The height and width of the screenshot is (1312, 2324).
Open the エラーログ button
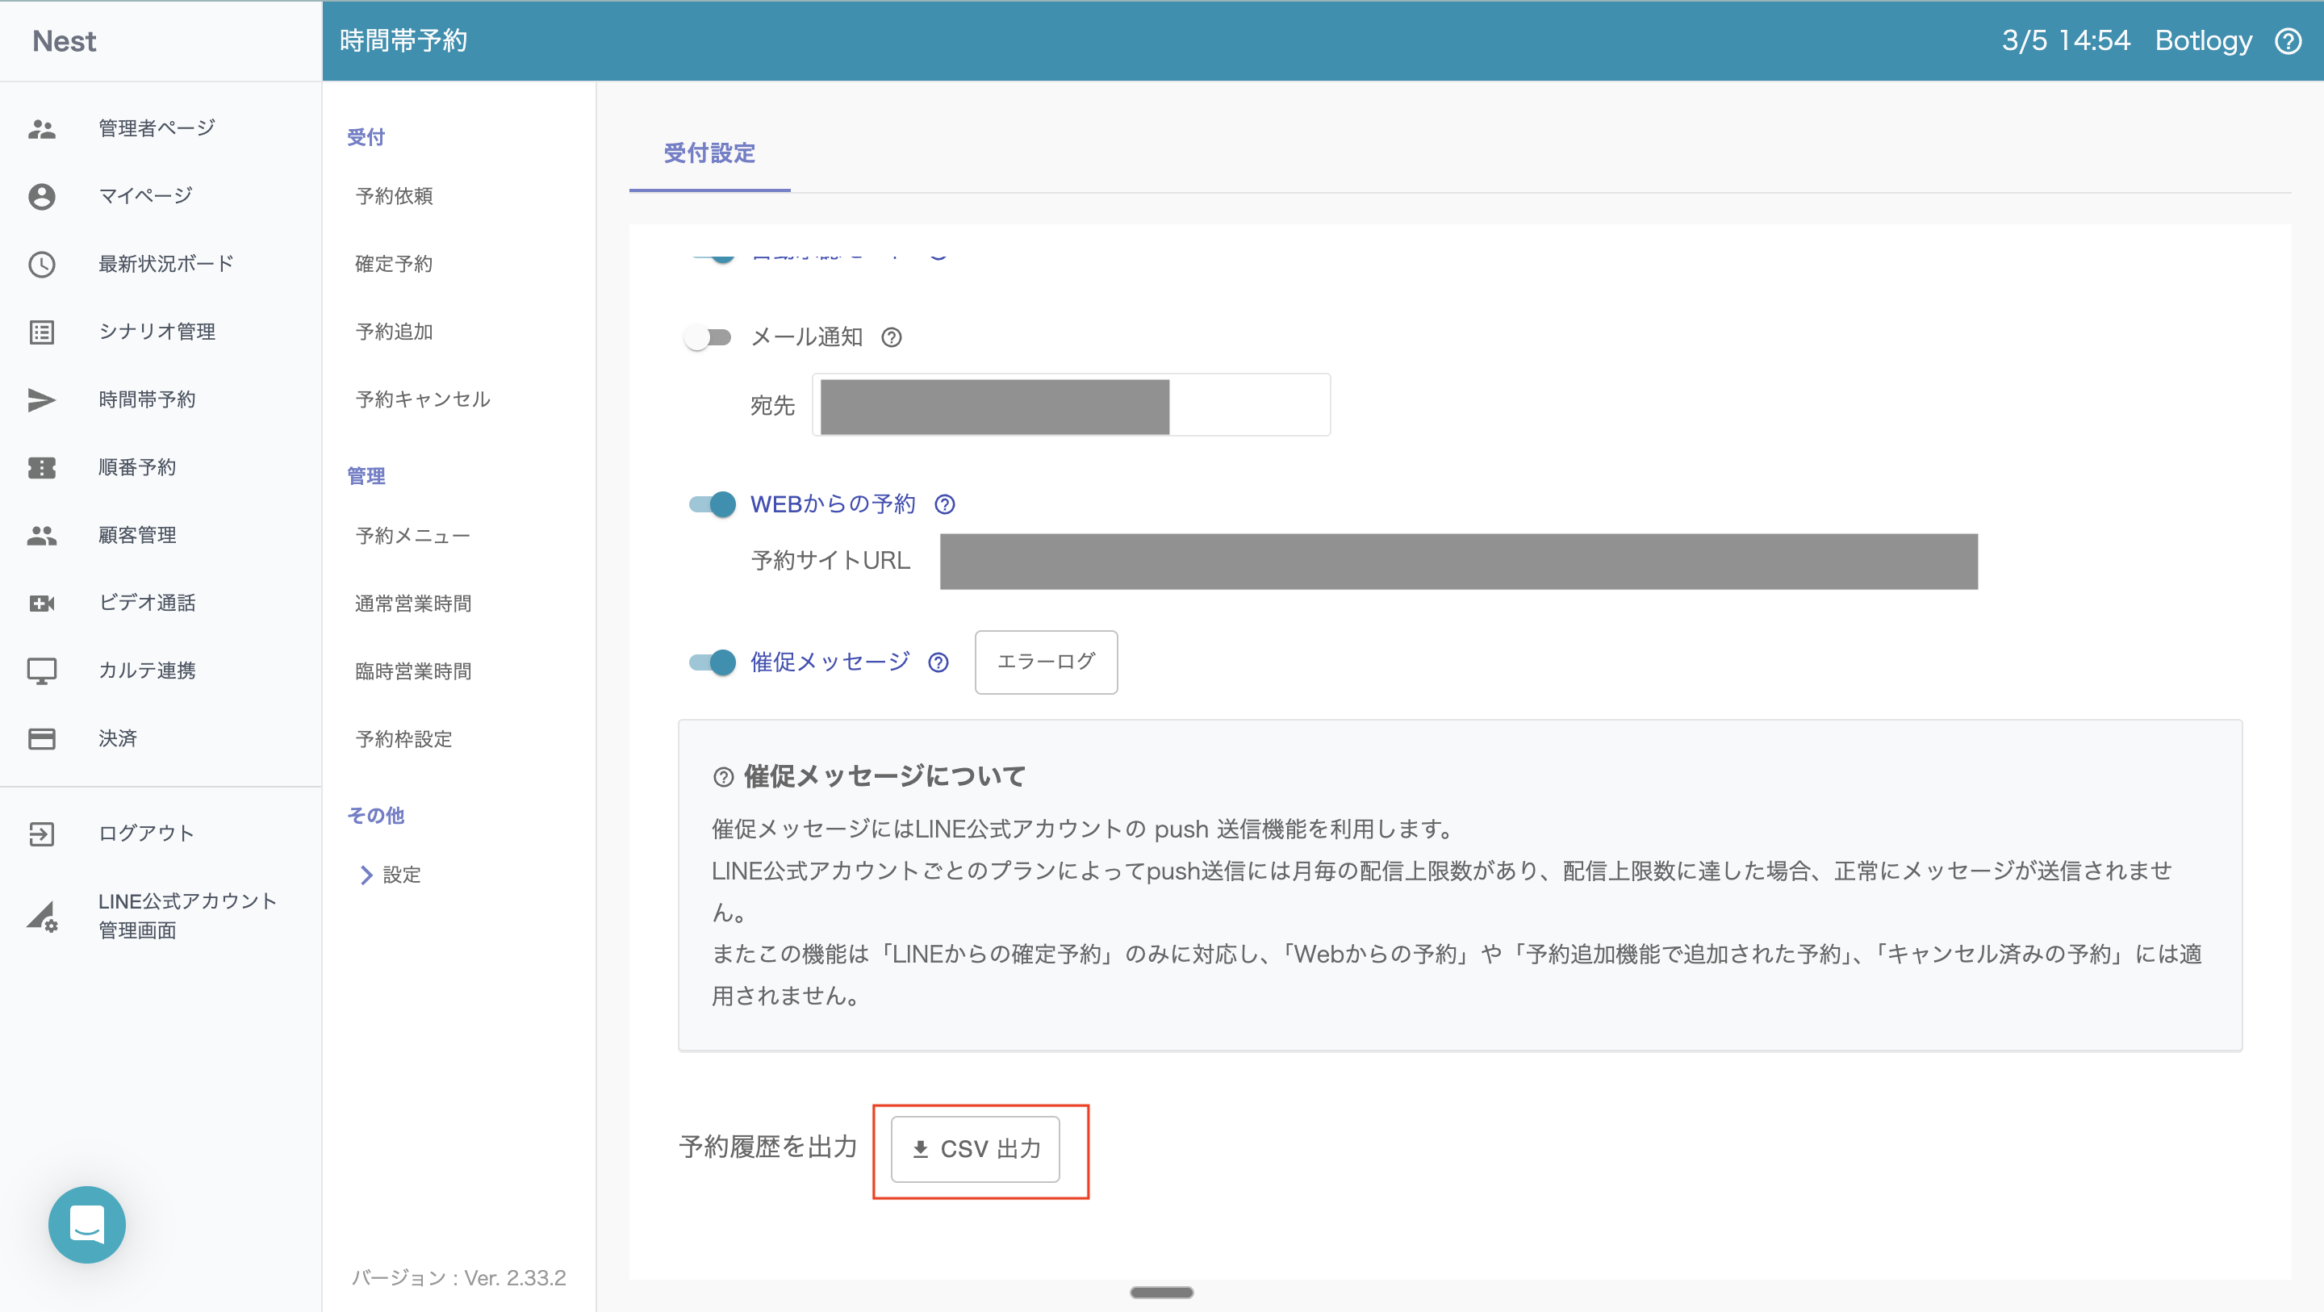pyautogui.click(x=1046, y=662)
